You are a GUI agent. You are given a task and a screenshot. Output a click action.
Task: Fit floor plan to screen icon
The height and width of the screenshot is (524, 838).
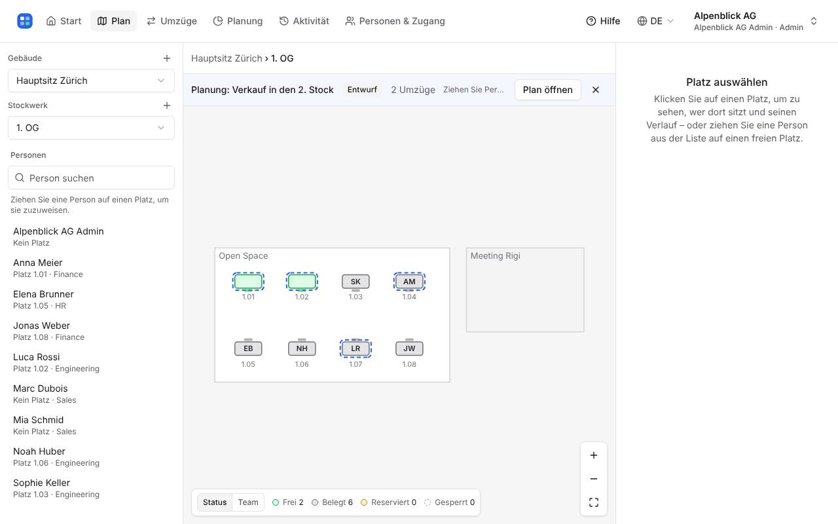[x=594, y=502]
